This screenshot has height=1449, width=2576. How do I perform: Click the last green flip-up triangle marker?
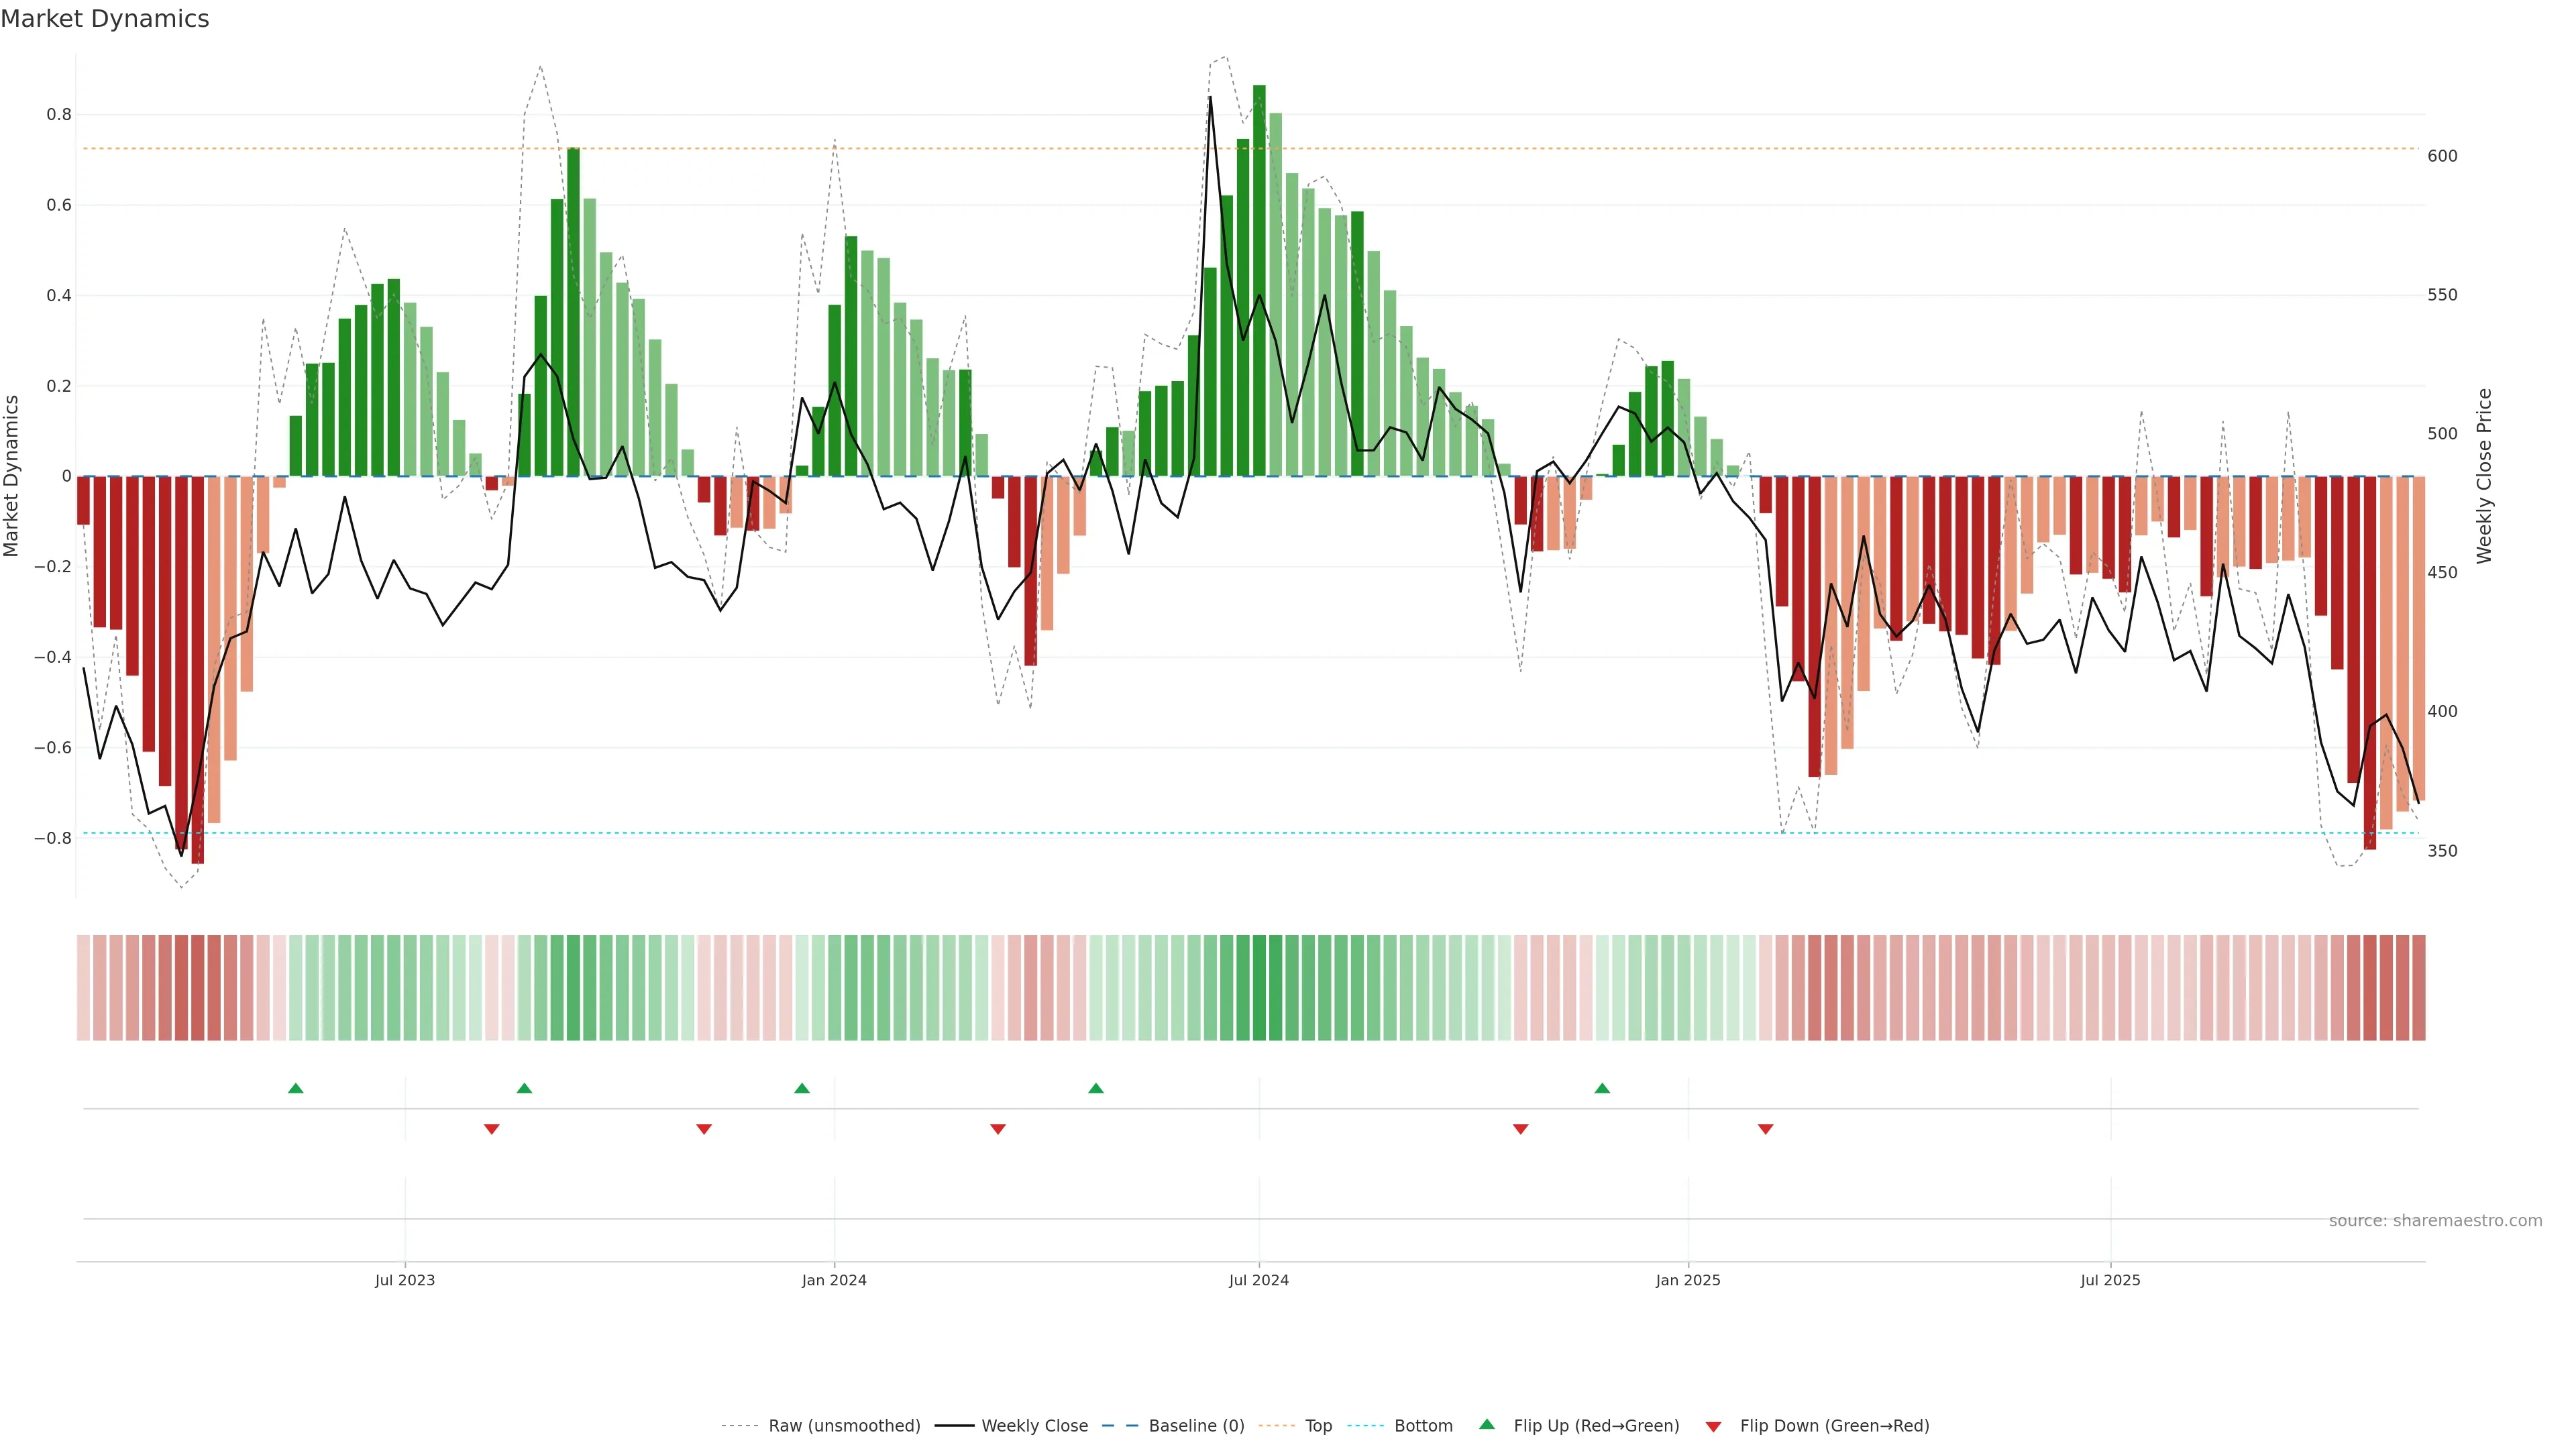1602,1088
